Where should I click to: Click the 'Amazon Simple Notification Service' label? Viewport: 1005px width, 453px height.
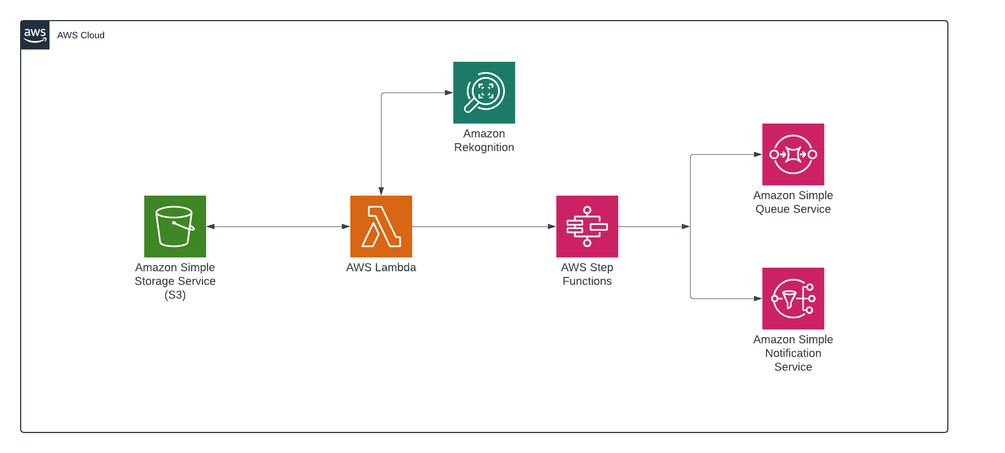[793, 353]
